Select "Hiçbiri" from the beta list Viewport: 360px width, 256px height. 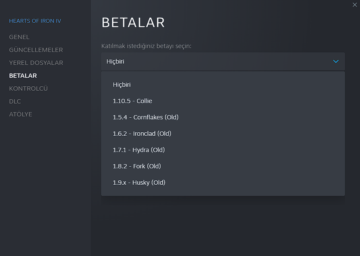coord(122,85)
